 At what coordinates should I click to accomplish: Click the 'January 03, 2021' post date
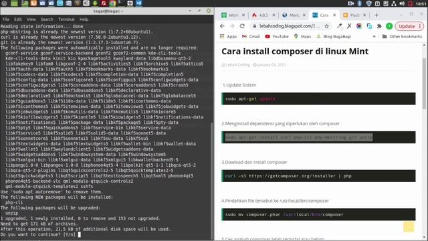click(x=270, y=65)
